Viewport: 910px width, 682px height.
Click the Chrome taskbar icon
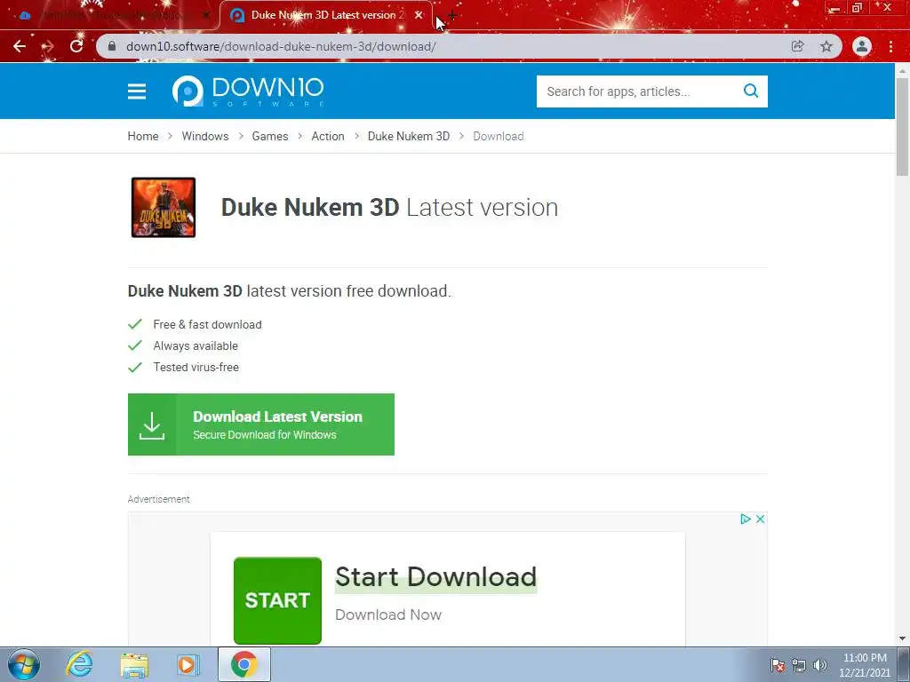pos(244,664)
